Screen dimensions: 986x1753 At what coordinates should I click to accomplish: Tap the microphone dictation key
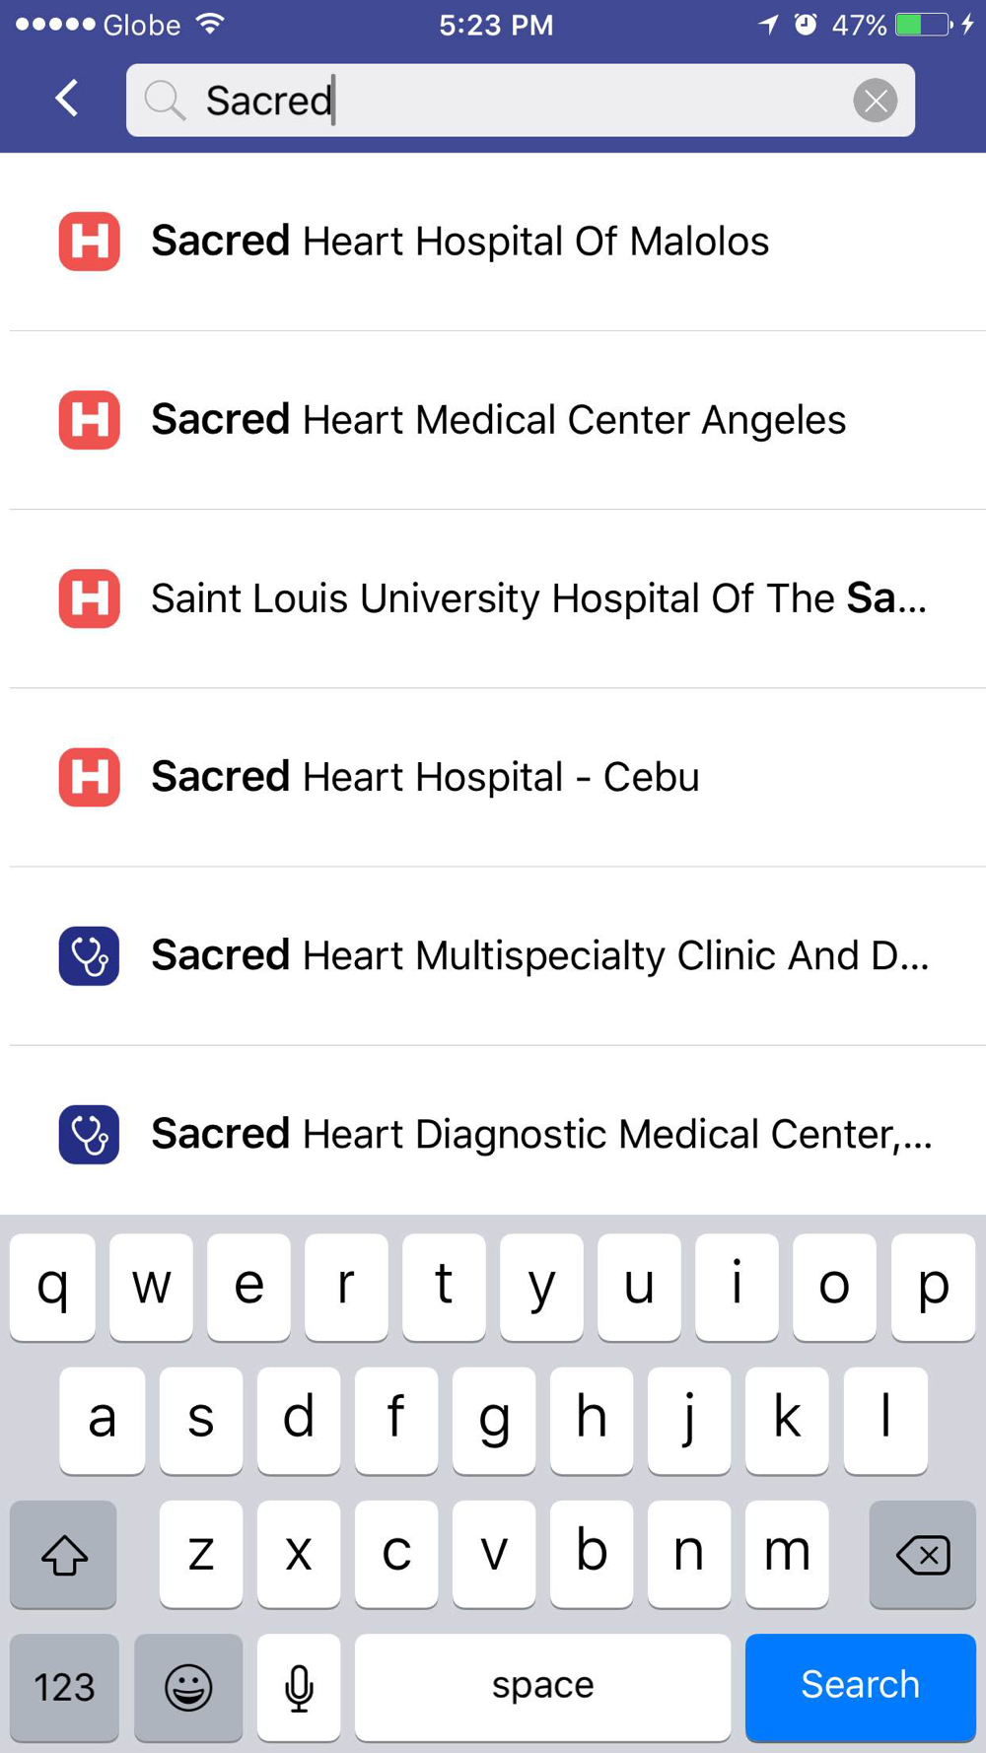click(299, 1687)
